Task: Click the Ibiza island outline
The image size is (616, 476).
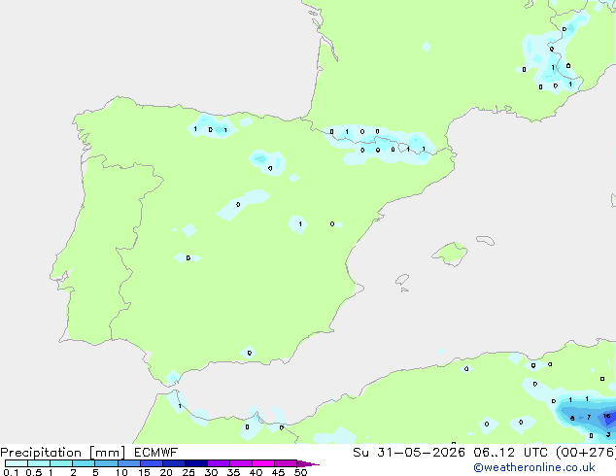Action: click(x=402, y=280)
